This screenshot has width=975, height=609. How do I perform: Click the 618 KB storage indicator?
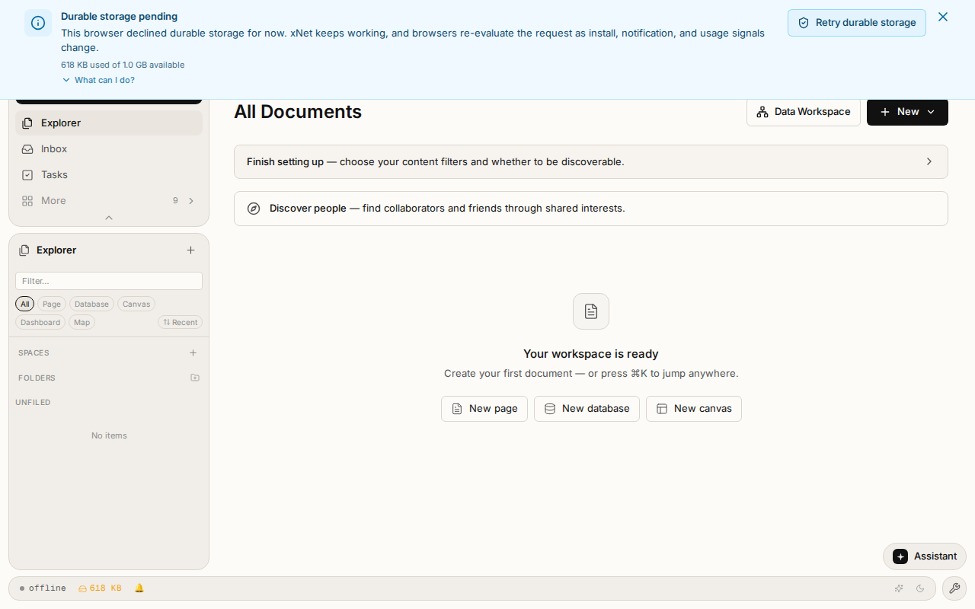100,588
